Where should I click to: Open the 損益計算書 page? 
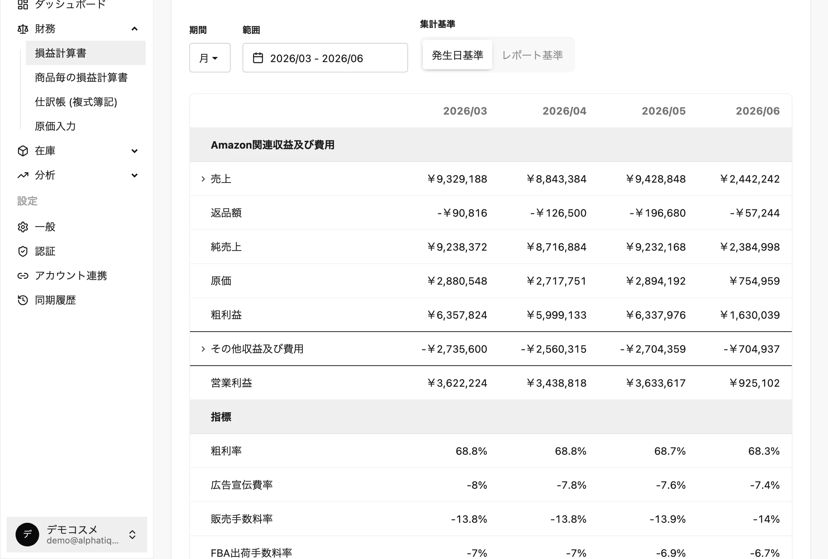86,53
